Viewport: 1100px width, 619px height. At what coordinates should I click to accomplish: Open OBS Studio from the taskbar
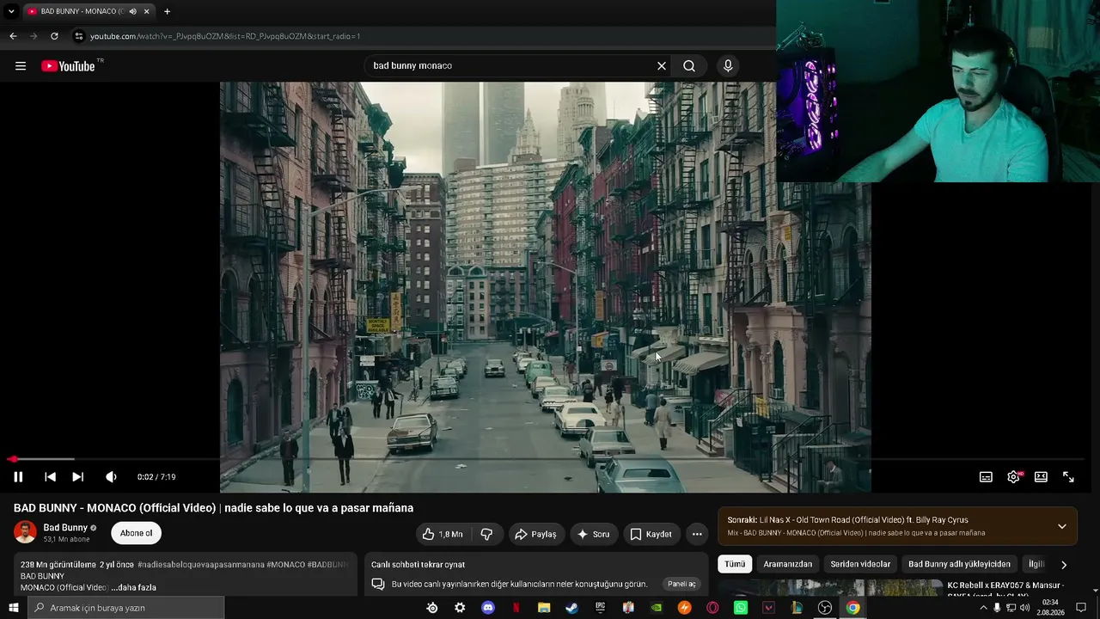[825, 608]
